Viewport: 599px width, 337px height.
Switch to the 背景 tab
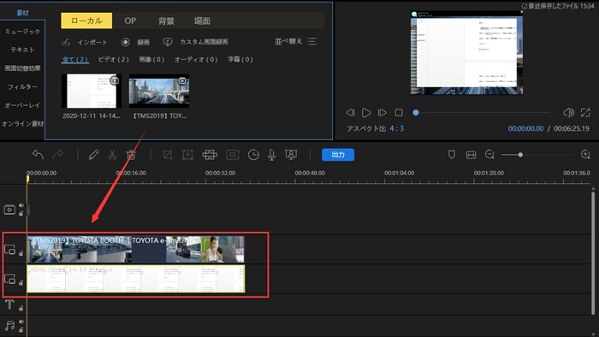point(166,21)
